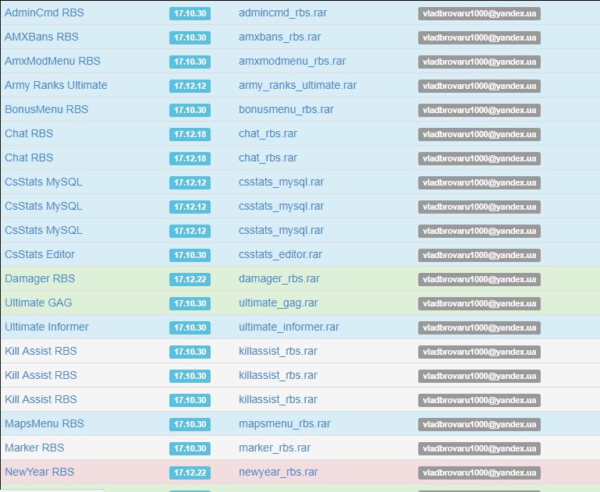This screenshot has height=492, width=600.
Task: Click the email badge in Ultimate Informer row
Action: [479, 327]
